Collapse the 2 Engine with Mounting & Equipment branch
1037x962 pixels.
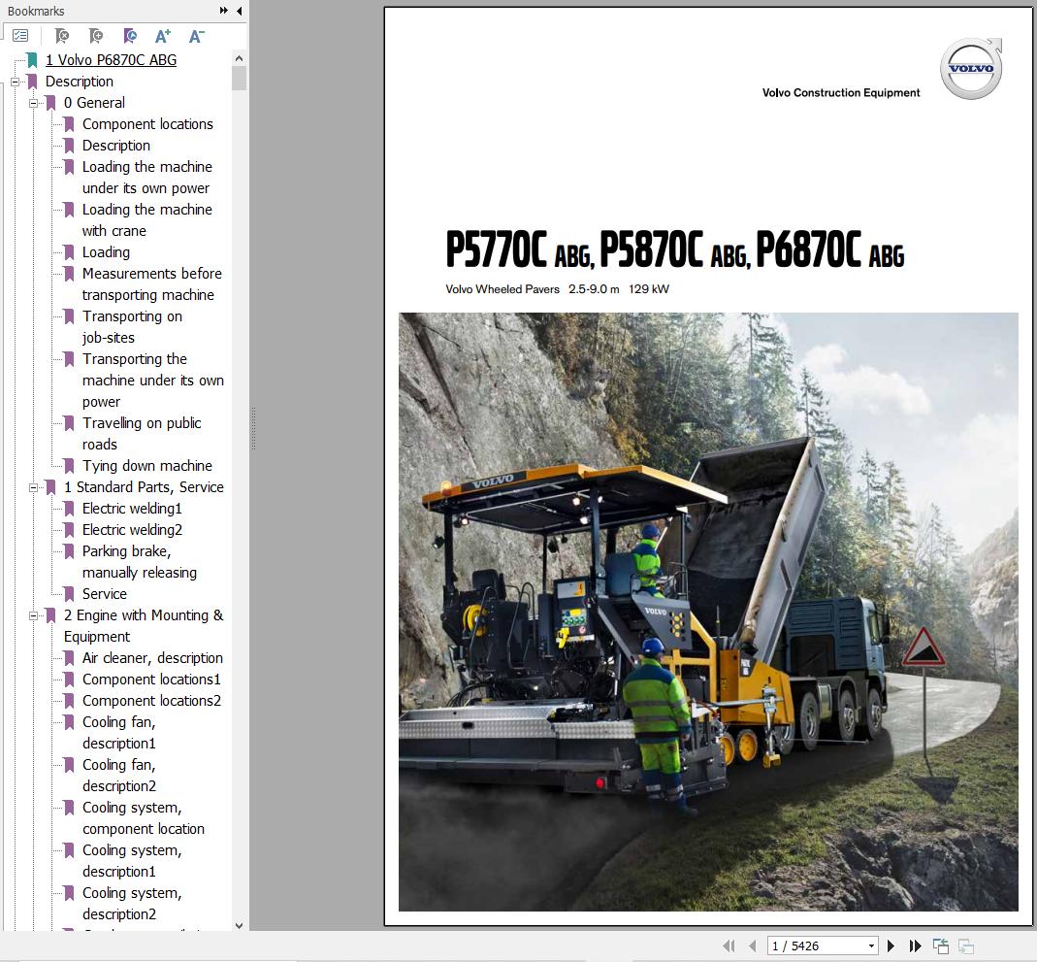coord(33,616)
